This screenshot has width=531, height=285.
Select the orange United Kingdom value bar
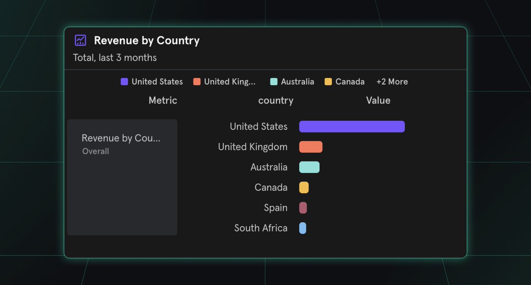tap(311, 147)
